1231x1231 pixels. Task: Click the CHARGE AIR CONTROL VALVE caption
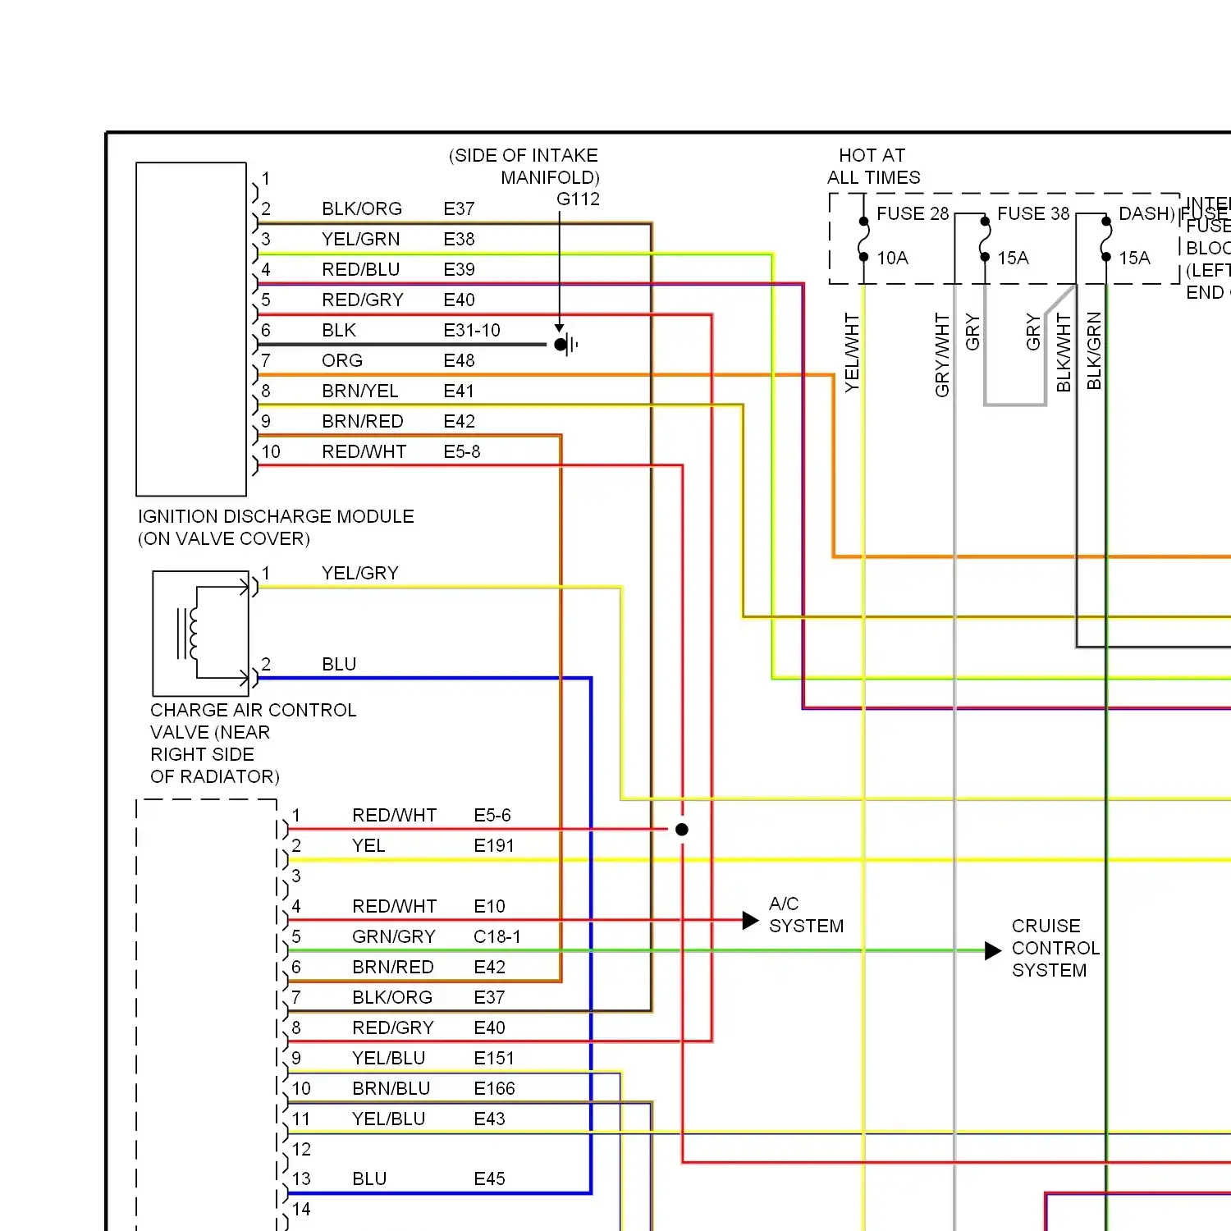[x=253, y=744]
